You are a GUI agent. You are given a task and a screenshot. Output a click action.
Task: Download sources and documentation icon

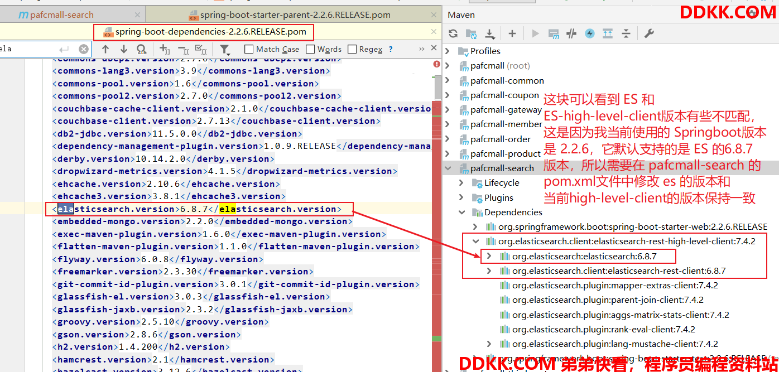(x=490, y=33)
